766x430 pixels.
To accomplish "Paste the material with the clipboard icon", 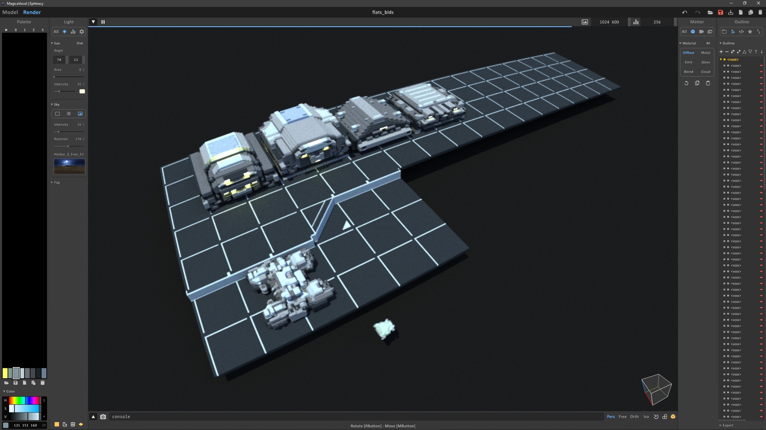I will click(708, 83).
